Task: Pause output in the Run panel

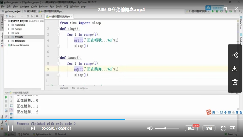Action: coord(6,106)
